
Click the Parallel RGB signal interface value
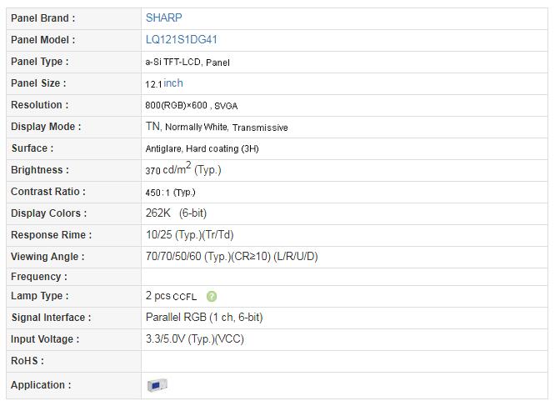click(203, 318)
